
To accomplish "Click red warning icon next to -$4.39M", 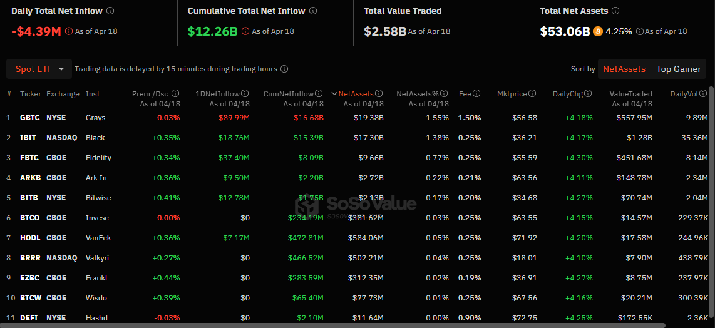I will point(69,31).
